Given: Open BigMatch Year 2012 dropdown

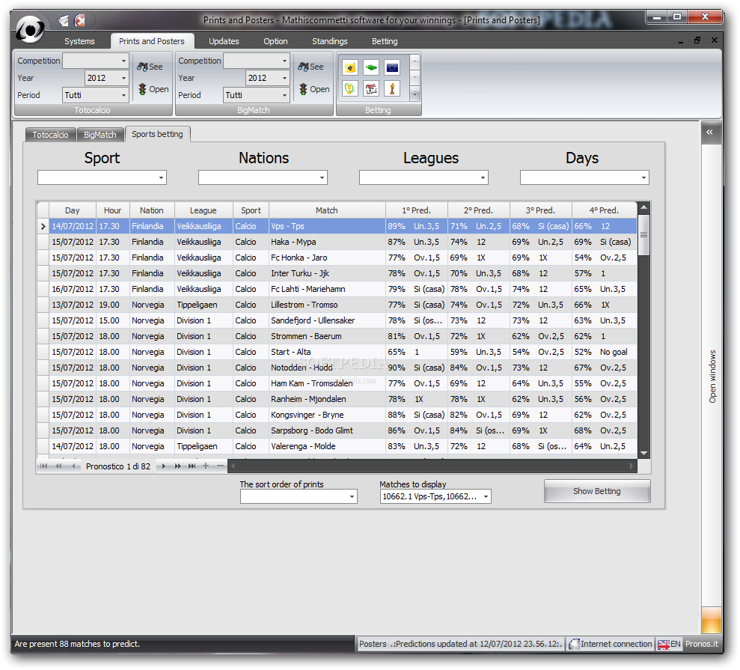Looking at the screenshot, I should (x=284, y=78).
